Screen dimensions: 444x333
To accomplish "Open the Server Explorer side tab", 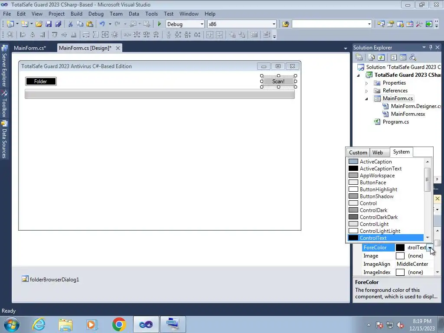I will [4, 67].
